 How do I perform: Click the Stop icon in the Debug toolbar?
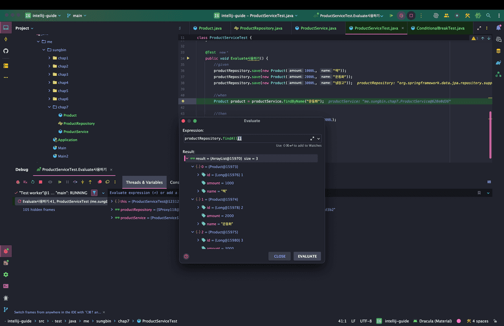41,182
